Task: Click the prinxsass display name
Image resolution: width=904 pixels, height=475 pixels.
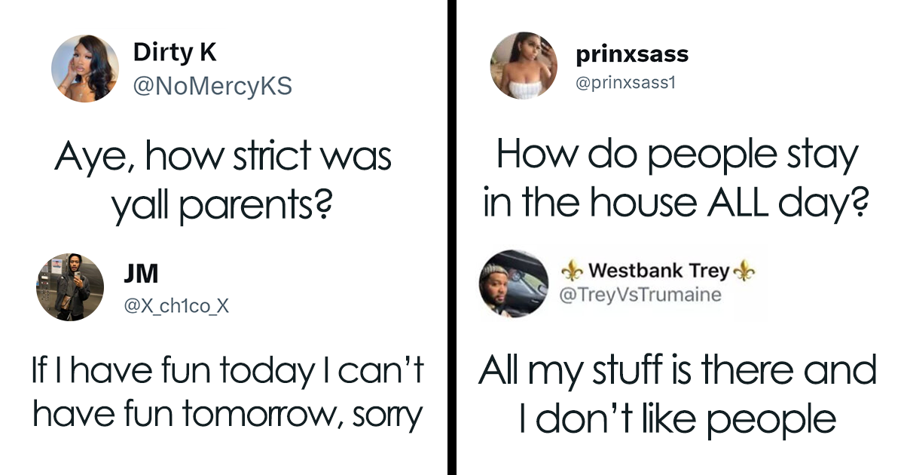Action: 631,54
